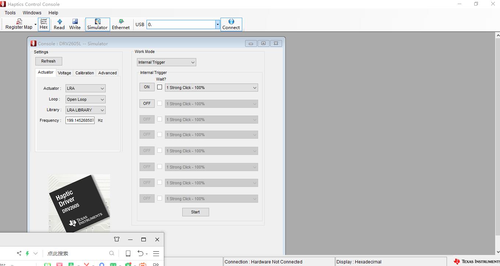Viewport: 500px width, 266px height.
Task: Click the main window vertical scrollbar
Action: [x=497, y=143]
